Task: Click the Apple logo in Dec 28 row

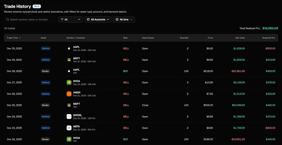Action: 69,71
